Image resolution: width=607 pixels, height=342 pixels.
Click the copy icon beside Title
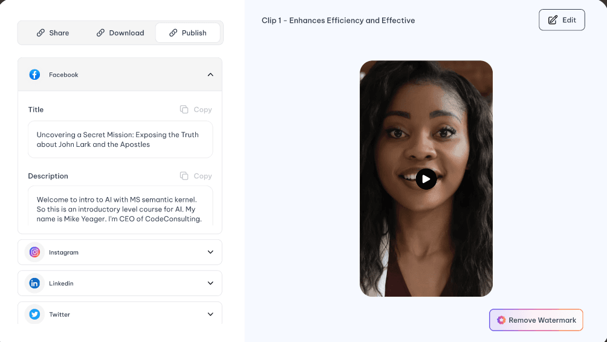(184, 109)
